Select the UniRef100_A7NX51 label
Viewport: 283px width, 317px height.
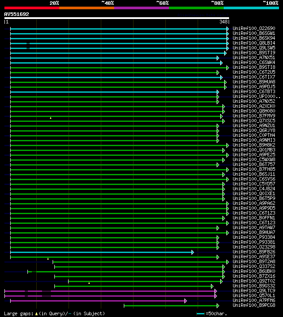[254, 57]
